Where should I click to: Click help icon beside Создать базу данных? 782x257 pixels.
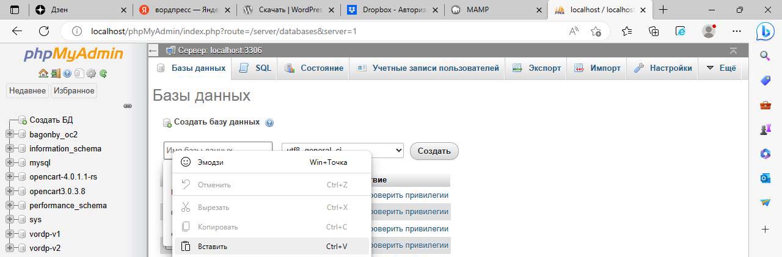click(x=269, y=123)
